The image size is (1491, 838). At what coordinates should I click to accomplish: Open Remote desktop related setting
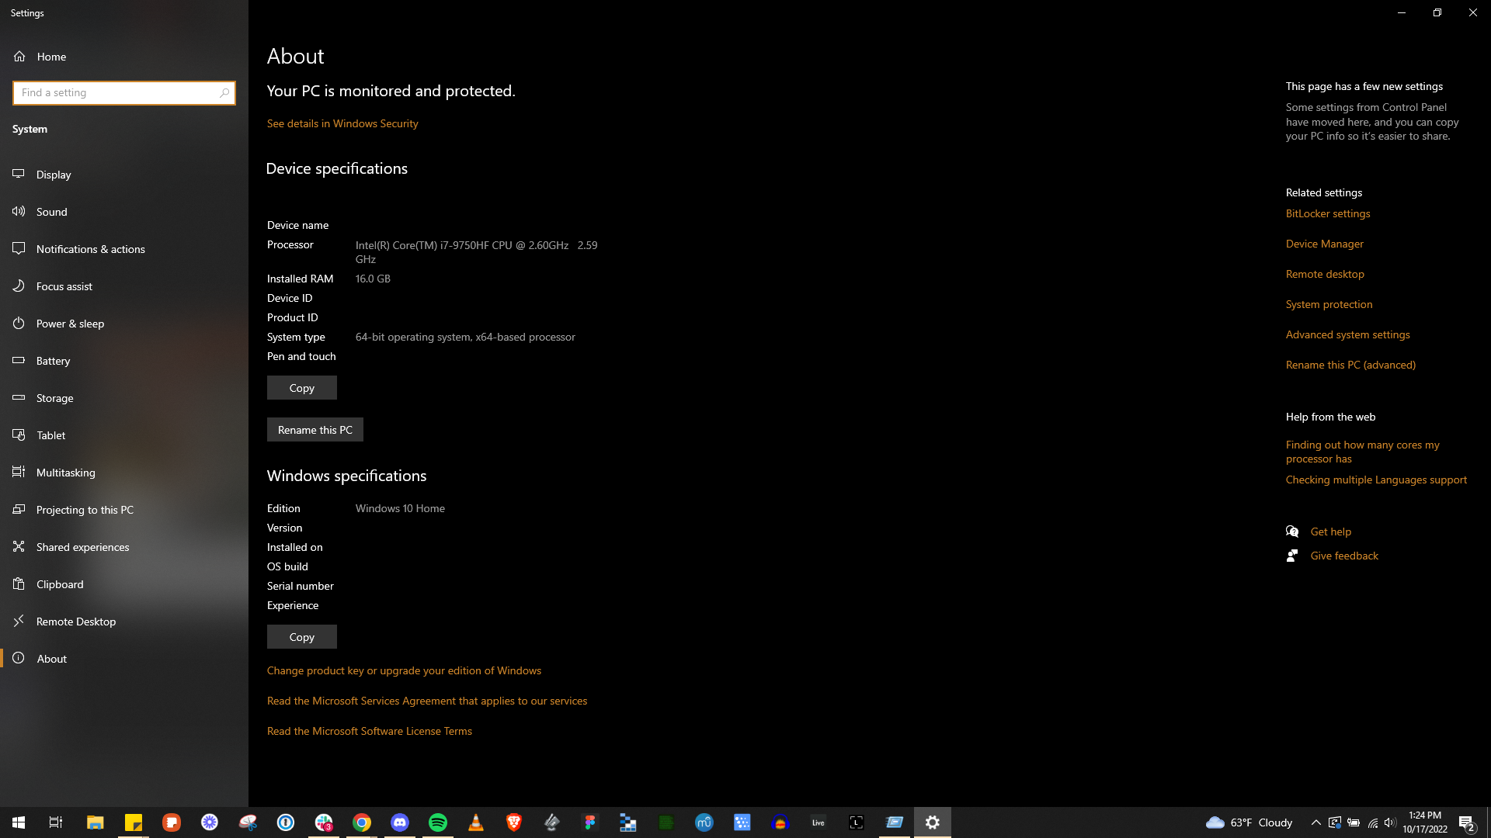coord(1325,274)
